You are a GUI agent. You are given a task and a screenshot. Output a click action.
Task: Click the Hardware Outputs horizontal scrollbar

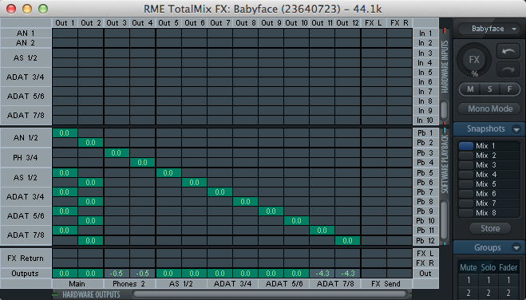click(270, 294)
